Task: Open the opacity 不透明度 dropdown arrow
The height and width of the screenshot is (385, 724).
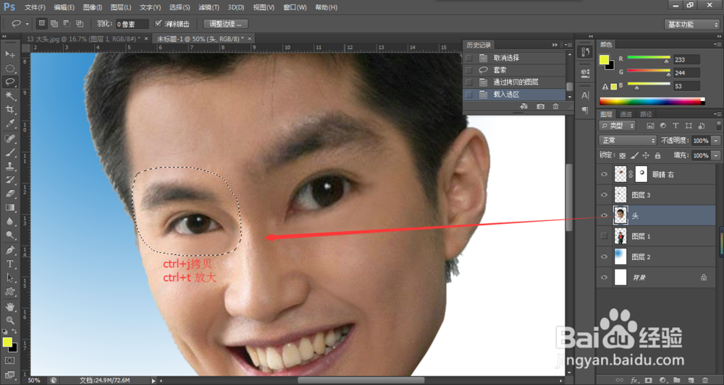Action: [716, 140]
